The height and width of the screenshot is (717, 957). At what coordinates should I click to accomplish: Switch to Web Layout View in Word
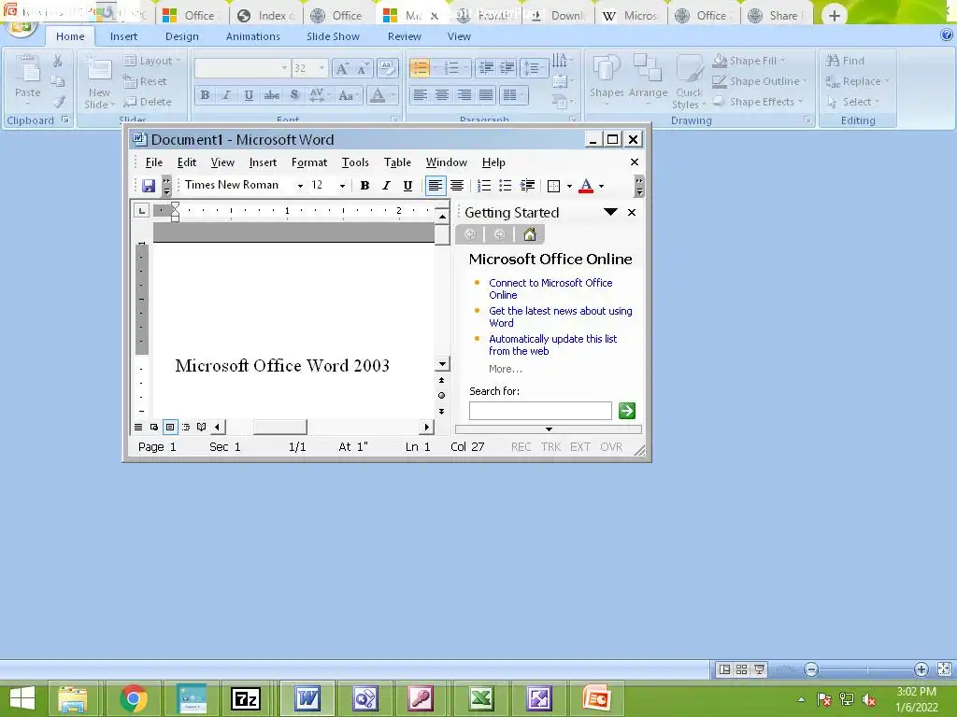pos(154,427)
